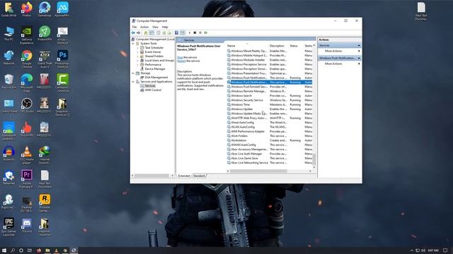This screenshot has height=254, width=453.
Task: Click More Actions under Windows Push Notification
Action: coord(333,64)
